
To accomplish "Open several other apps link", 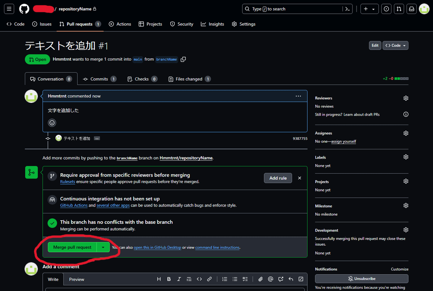I will (x=113, y=205).
